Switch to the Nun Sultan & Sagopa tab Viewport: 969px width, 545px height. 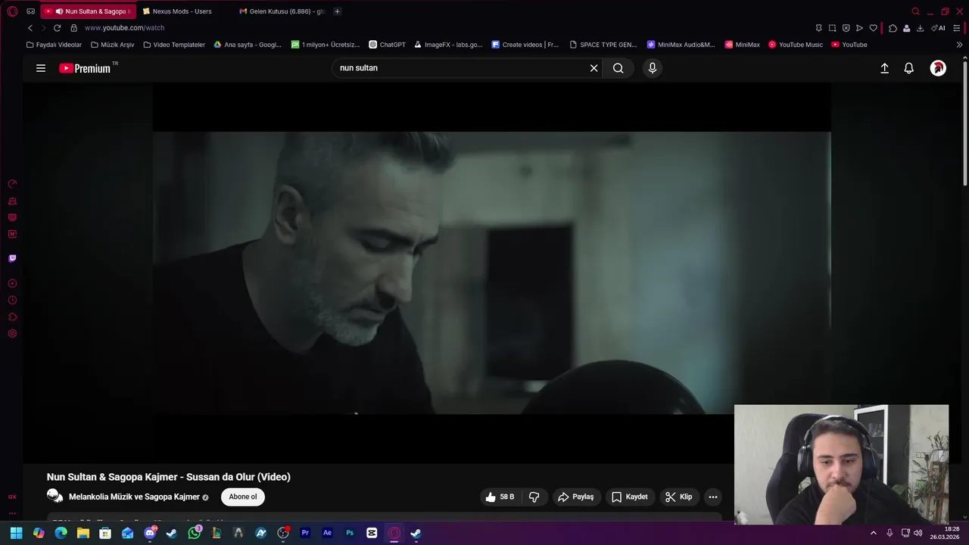(89, 11)
